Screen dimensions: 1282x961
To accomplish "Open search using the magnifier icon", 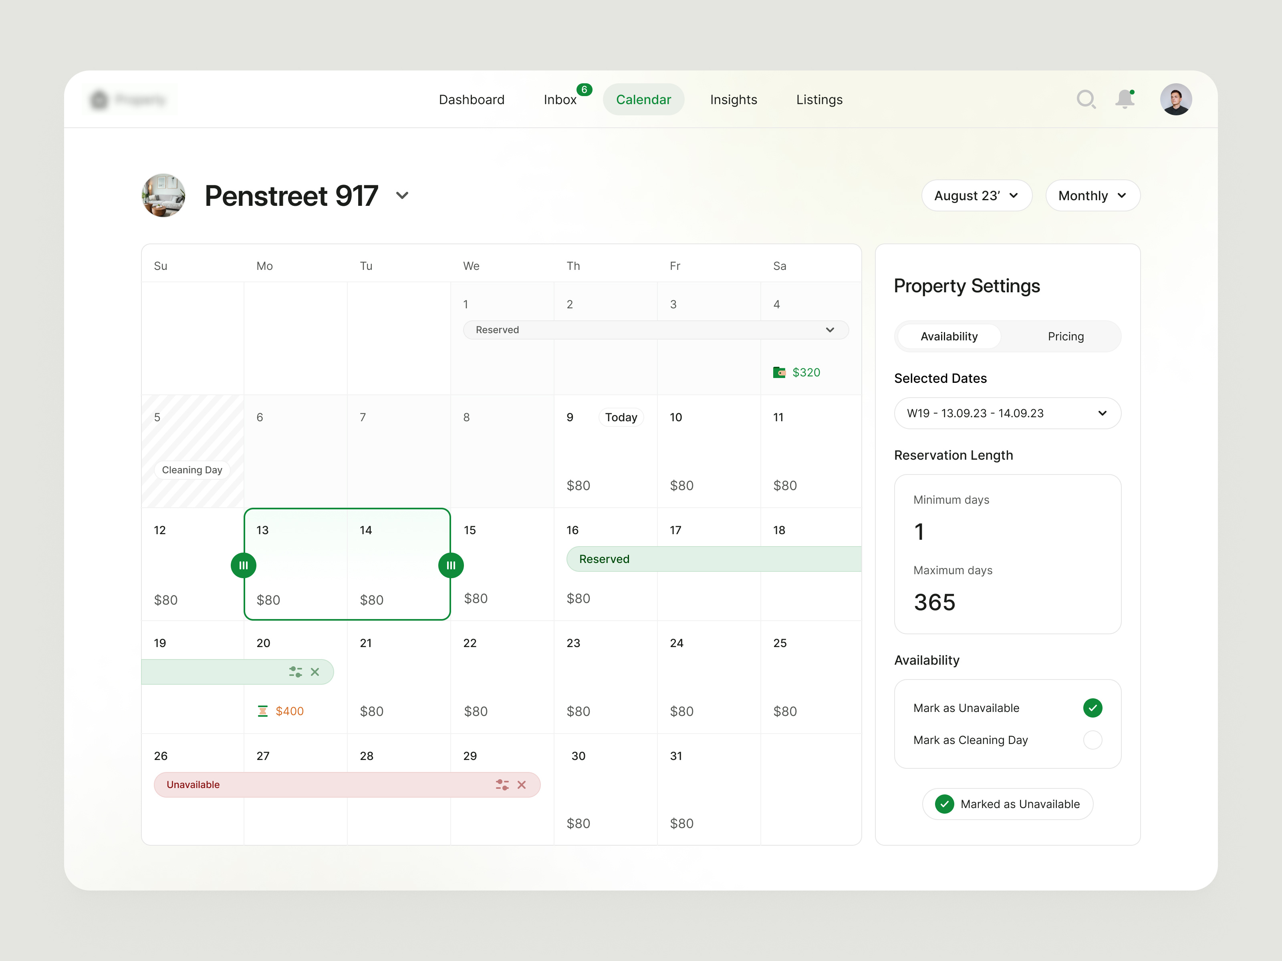I will pos(1086,99).
